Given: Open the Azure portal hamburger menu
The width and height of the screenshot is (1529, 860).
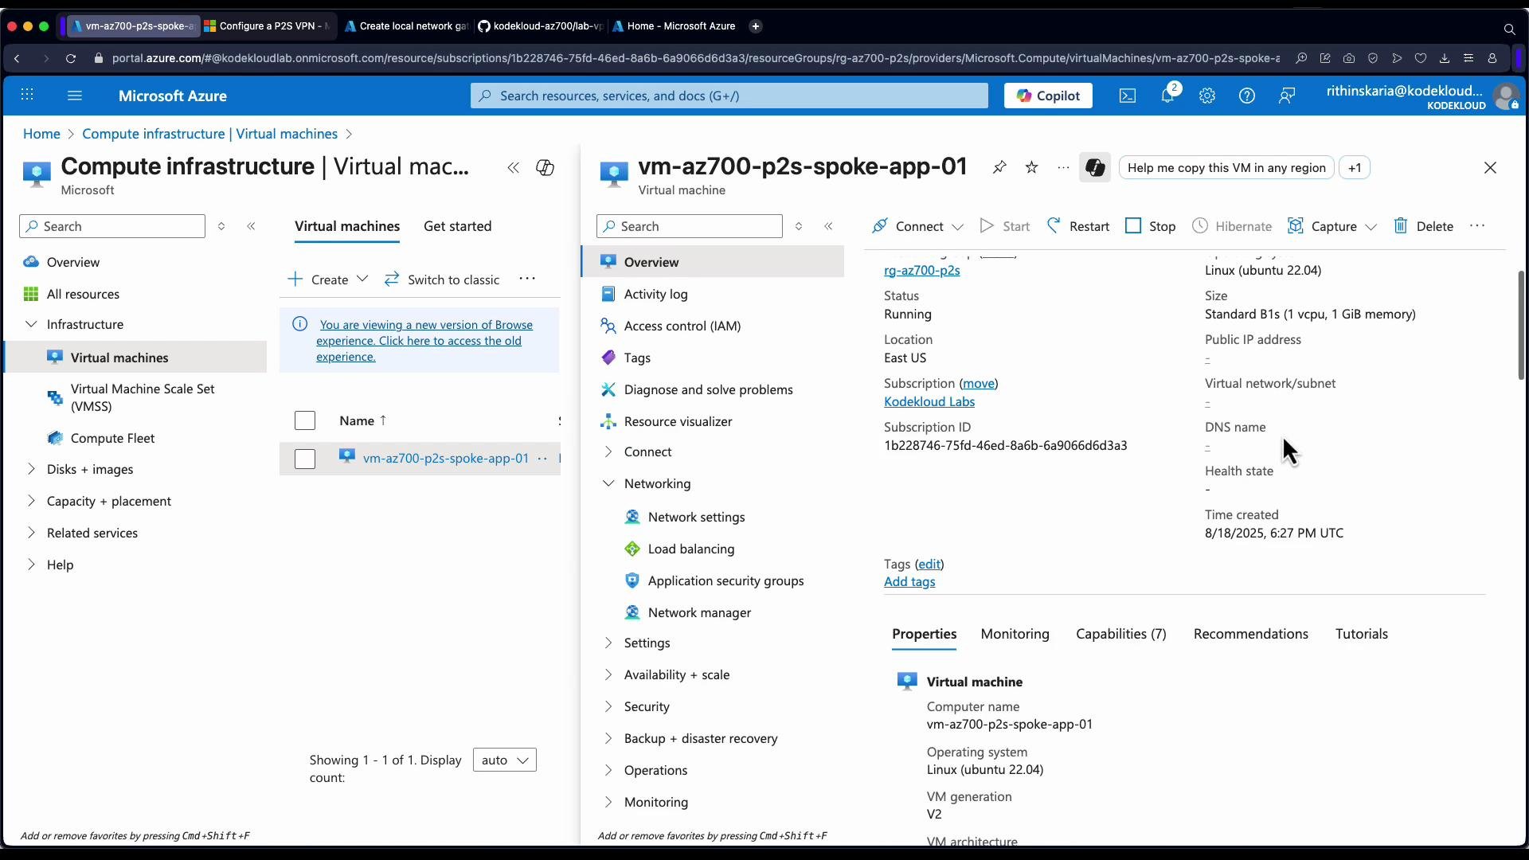Looking at the screenshot, I should click(x=75, y=96).
